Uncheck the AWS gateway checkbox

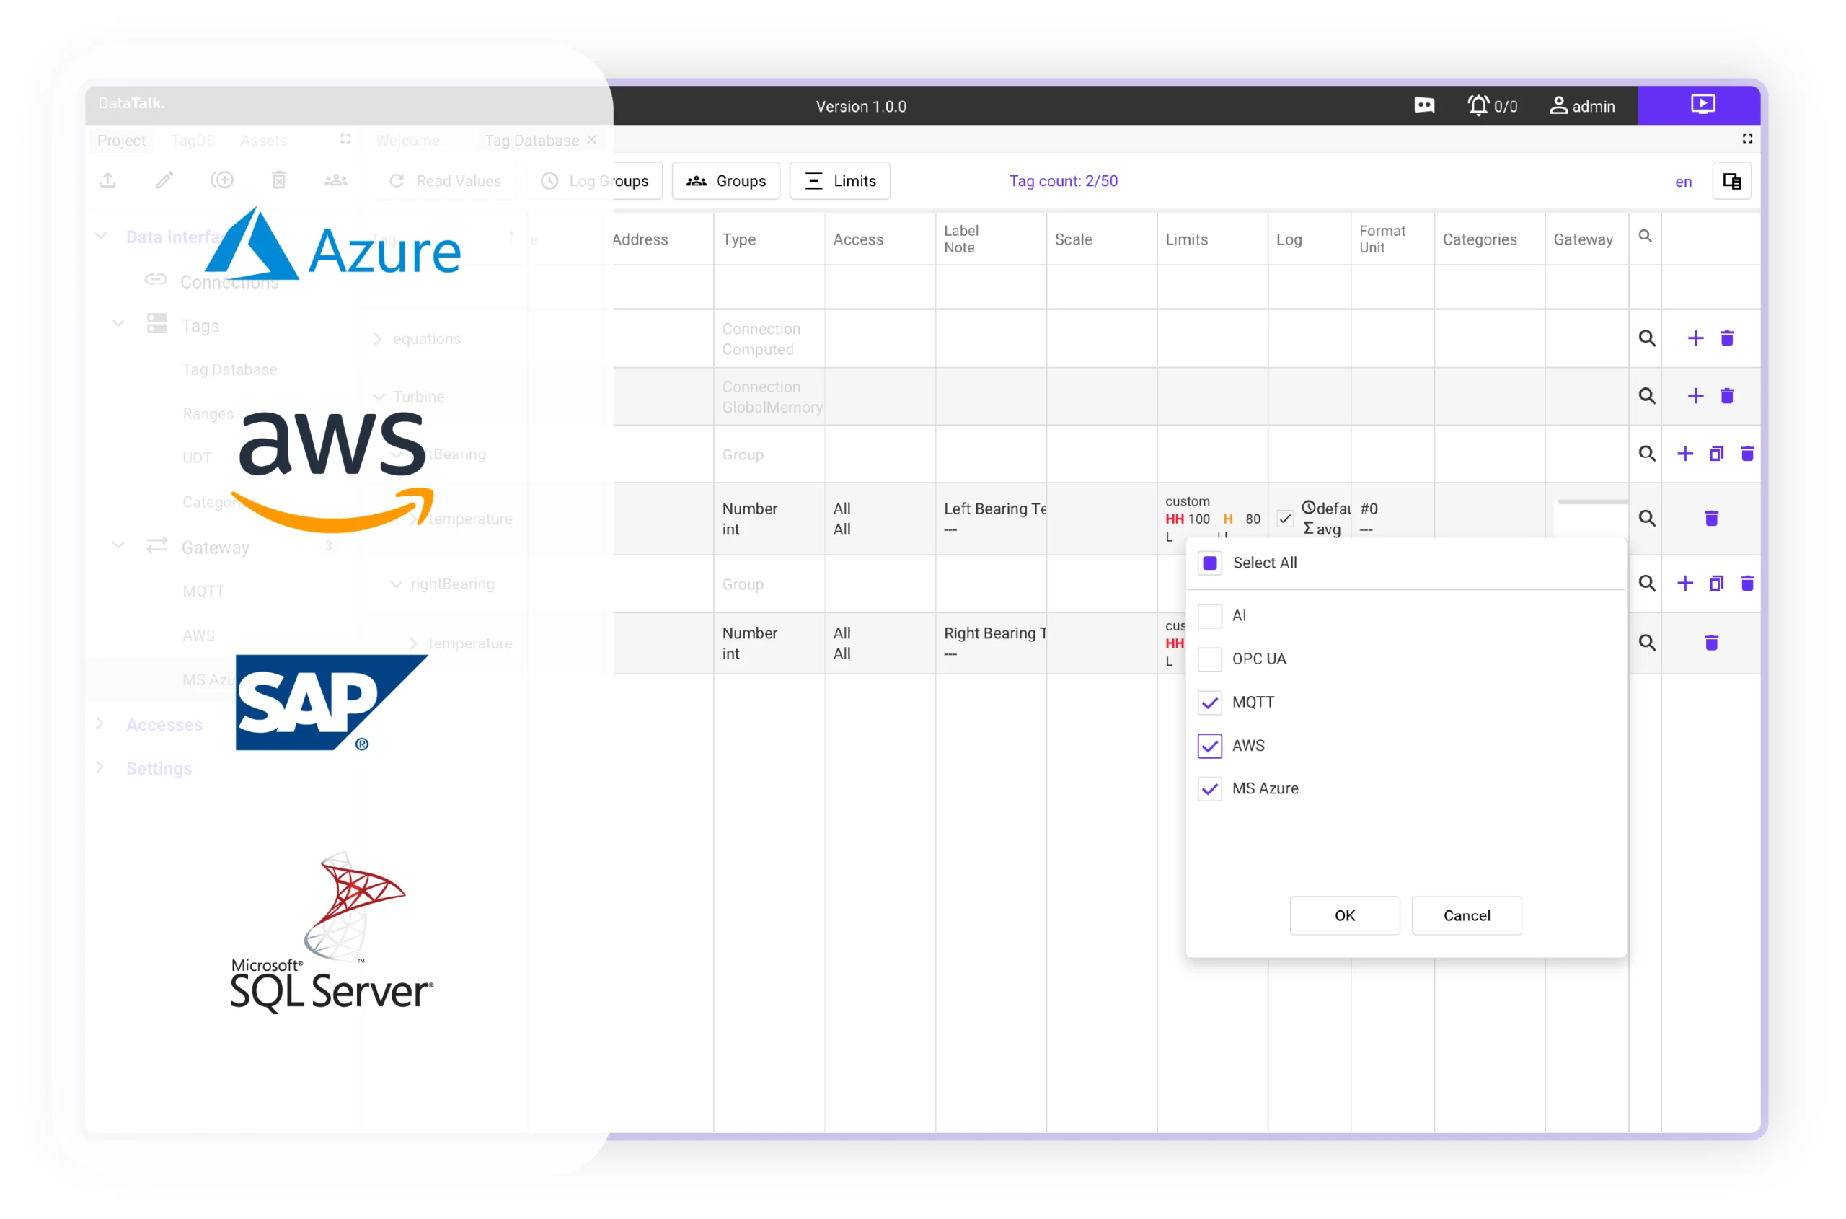[x=1209, y=746]
